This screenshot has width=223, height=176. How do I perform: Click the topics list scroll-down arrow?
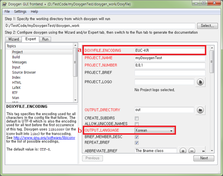75,100
